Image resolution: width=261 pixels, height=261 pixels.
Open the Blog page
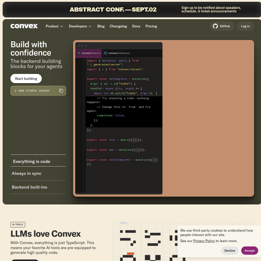tap(101, 26)
